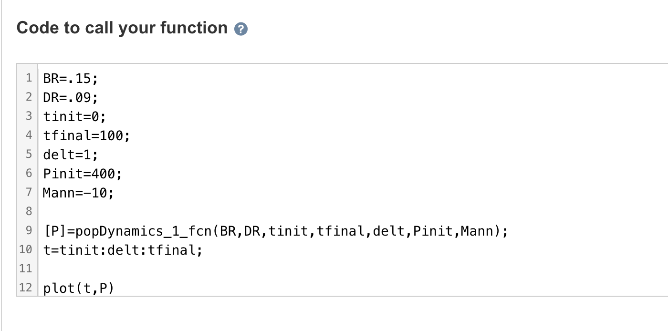The image size is (668, 331).
Task: Click the empty line 8
Action: [x=191, y=212]
